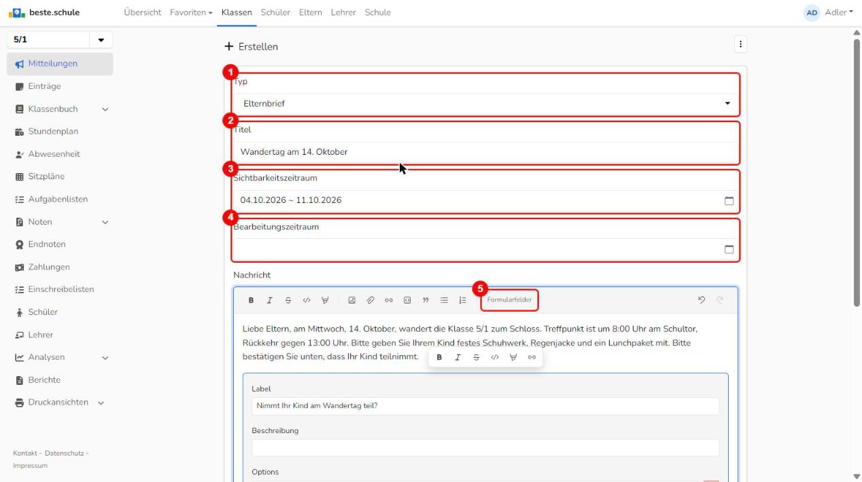Apply bold in the main editor toolbar

click(x=251, y=300)
